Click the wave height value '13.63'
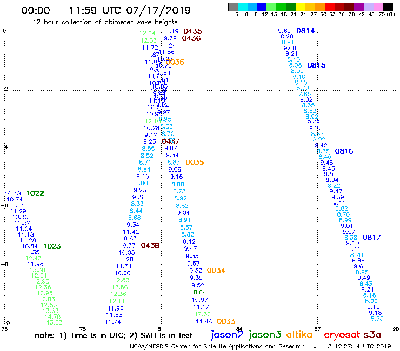 point(51,310)
